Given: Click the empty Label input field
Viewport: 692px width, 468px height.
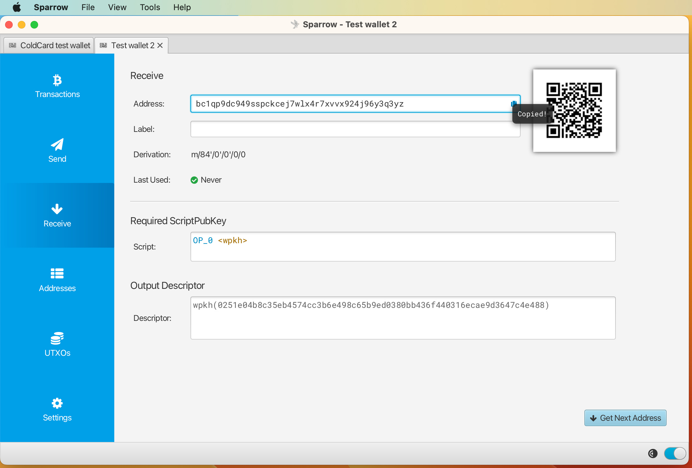Looking at the screenshot, I should point(355,129).
